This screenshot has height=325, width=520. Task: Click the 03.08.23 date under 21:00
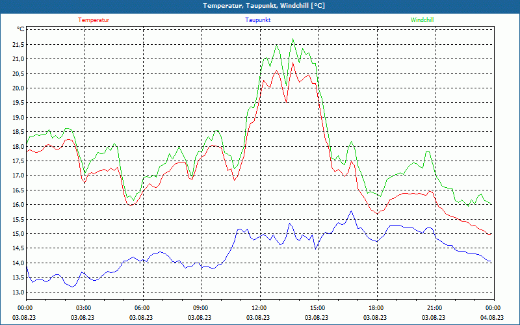[433, 317]
